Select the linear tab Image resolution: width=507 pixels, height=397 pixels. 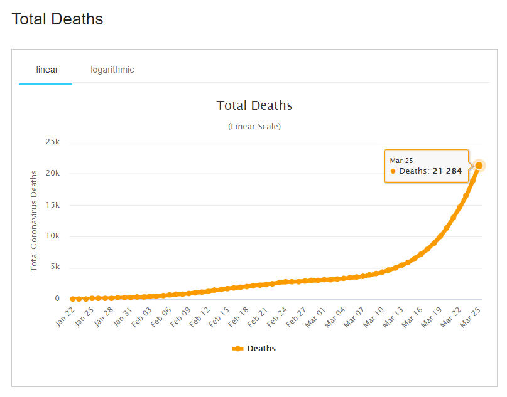pos(47,70)
